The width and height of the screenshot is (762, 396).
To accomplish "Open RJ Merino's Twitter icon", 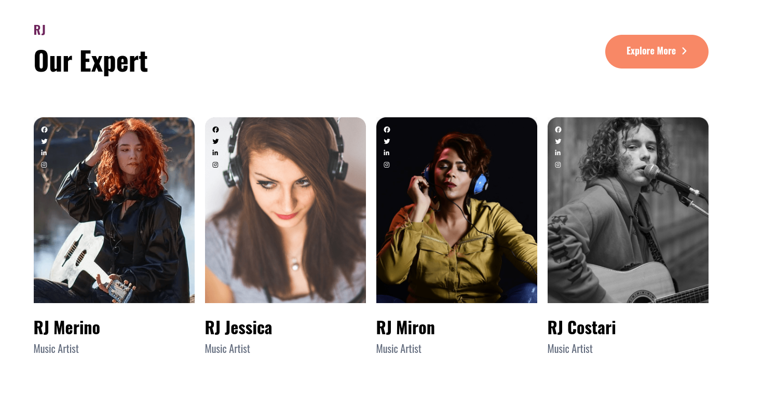I will (44, 141).
